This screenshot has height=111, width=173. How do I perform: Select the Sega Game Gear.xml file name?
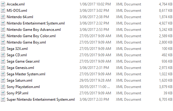point(23,61)
